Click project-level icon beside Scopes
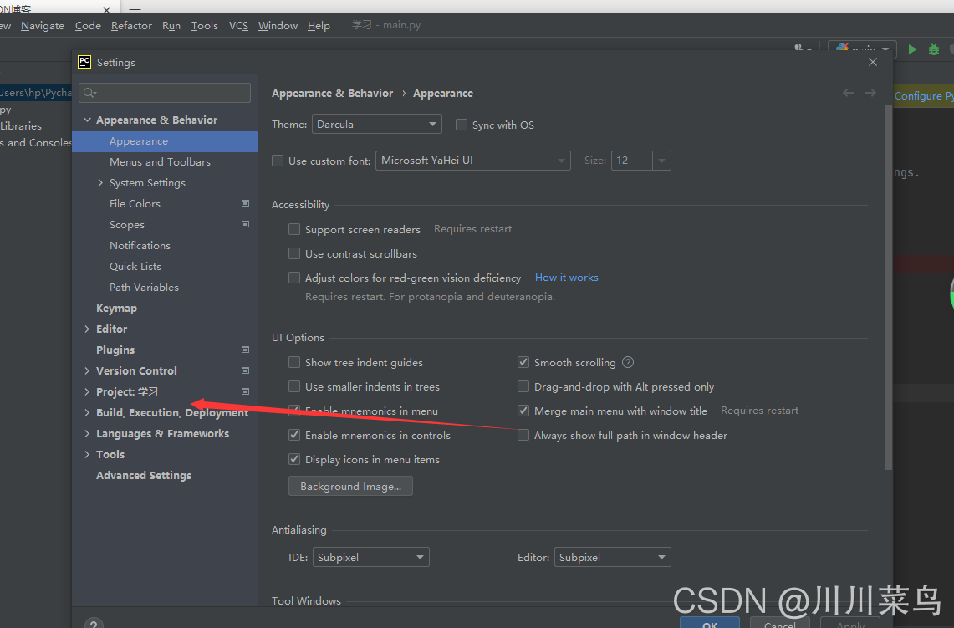The image size is (954, 628). click(245, 224)
